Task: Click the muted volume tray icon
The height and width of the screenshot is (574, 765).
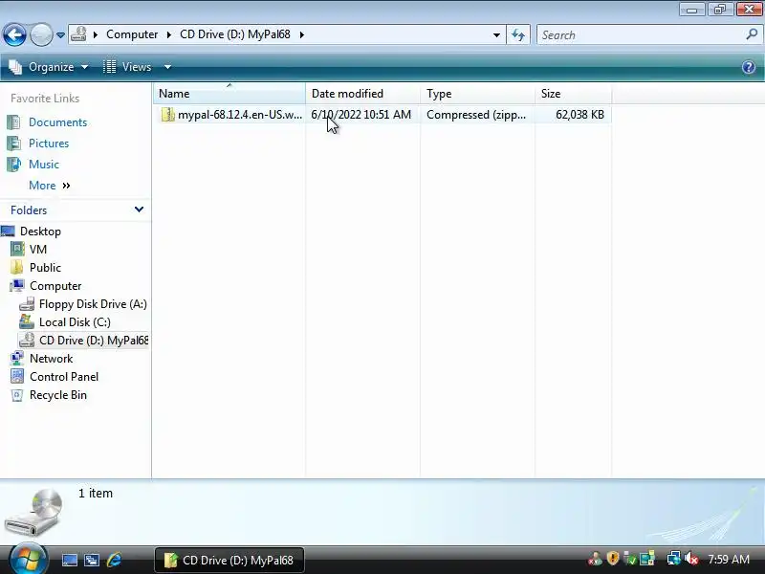Action: (691, 558)
